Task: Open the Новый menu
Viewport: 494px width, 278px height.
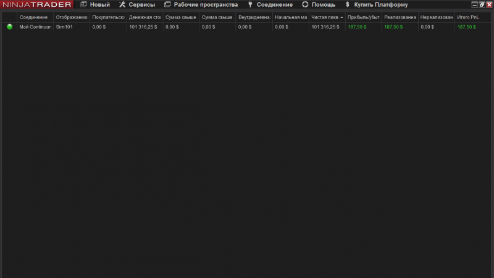Action: 100,5
